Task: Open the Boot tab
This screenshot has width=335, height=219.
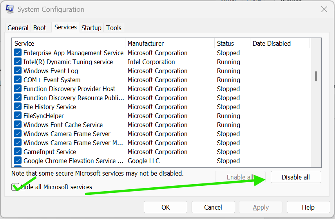Action: pyautogui.click(x=40, y=28)
